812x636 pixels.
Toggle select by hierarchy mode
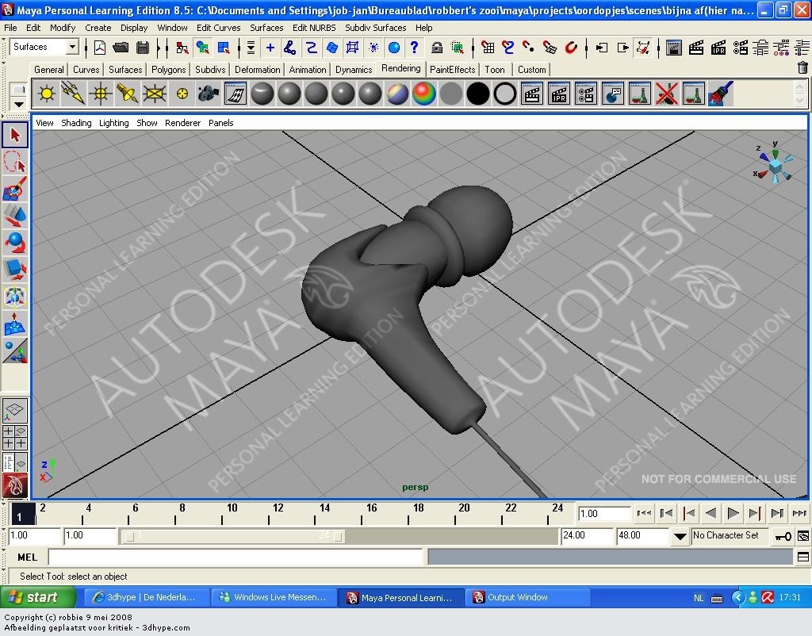[182, 48]
